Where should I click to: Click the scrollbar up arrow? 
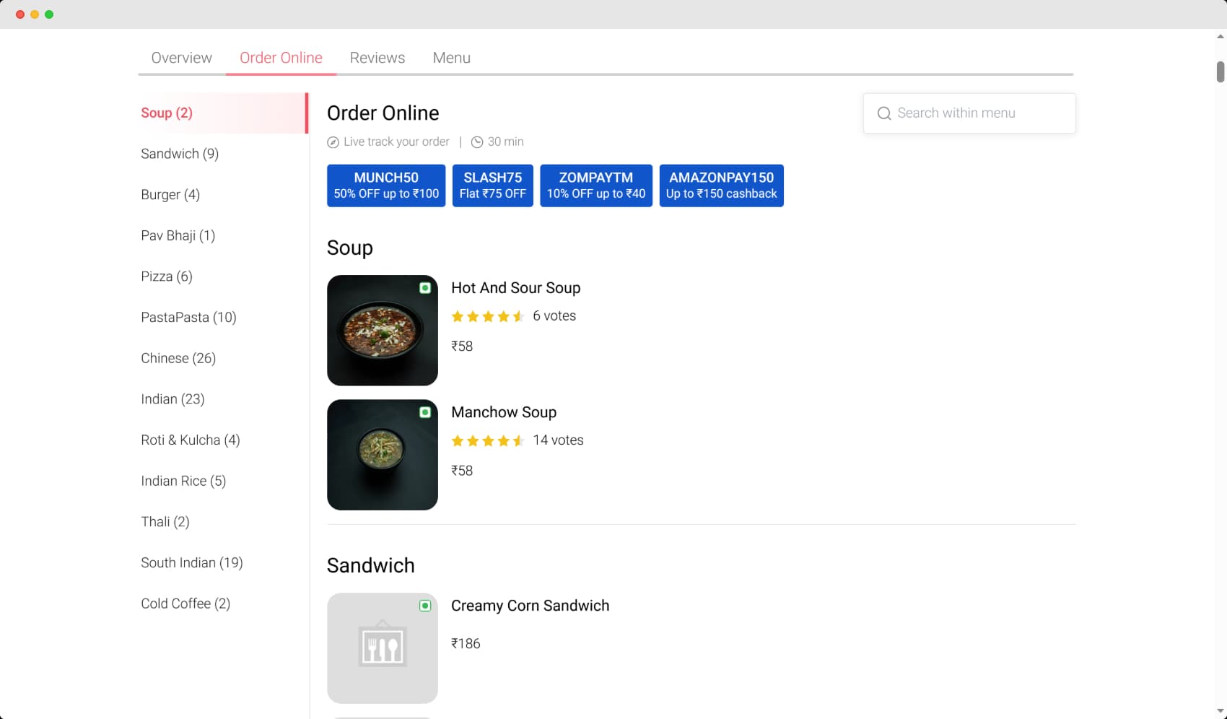1221,36
